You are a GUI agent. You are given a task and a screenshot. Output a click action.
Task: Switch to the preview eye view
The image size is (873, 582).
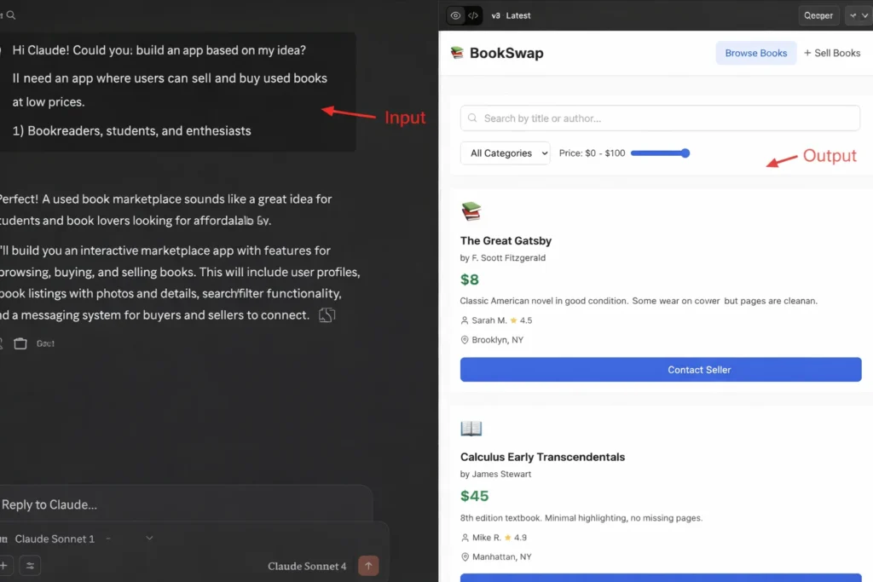point(455,15)
